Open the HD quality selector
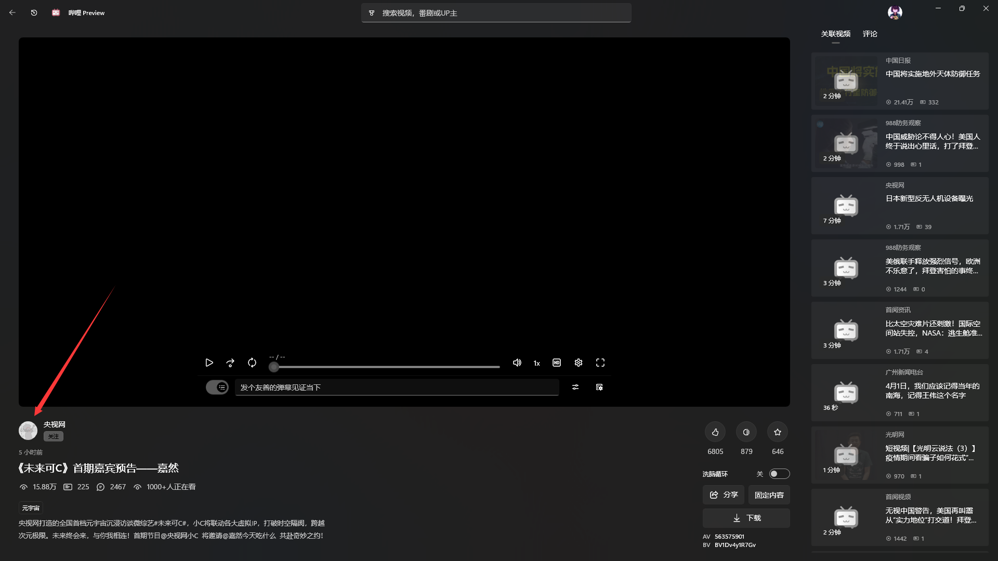This screenshot has width=998, height=561. point(557,363)
